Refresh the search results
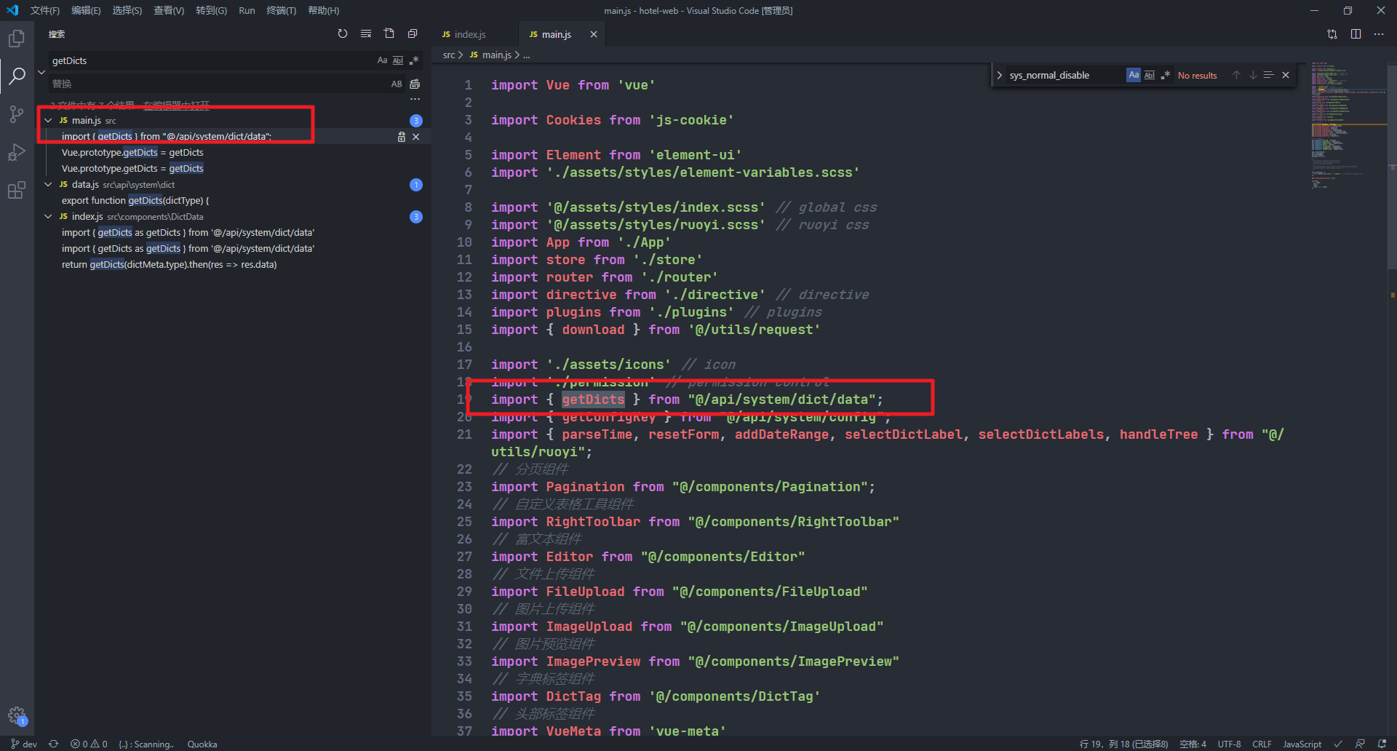 click(x=342, y=33)
